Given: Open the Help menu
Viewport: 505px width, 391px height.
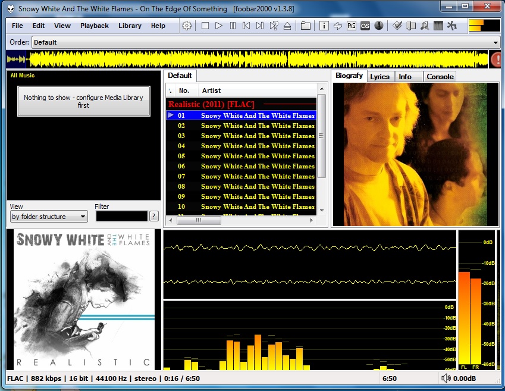Looking at the screenshot, I should point(158,26).
